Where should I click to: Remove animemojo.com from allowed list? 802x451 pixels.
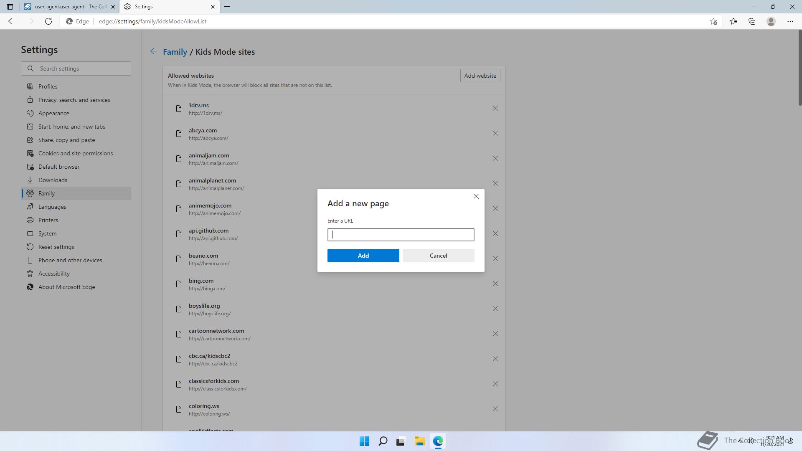[495, 209]
